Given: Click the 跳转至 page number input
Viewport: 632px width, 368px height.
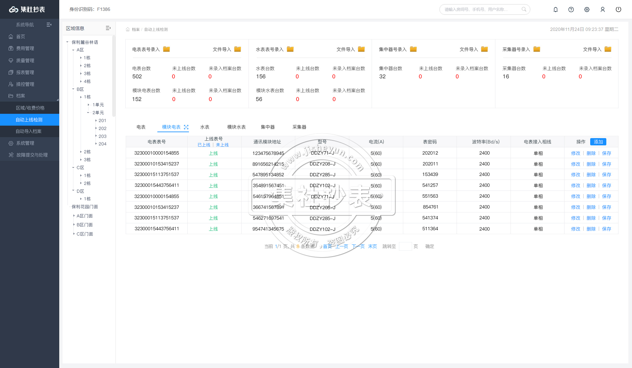Looking at the screenshot, I should [x=405, y=246].
